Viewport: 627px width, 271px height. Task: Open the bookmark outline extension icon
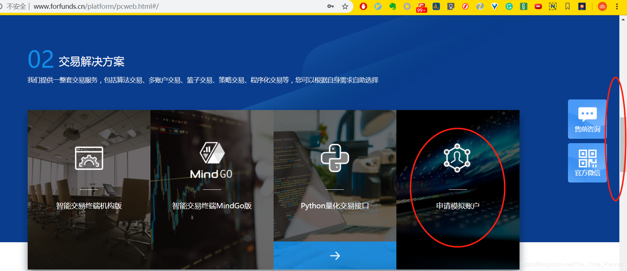[x=567, y=6]
